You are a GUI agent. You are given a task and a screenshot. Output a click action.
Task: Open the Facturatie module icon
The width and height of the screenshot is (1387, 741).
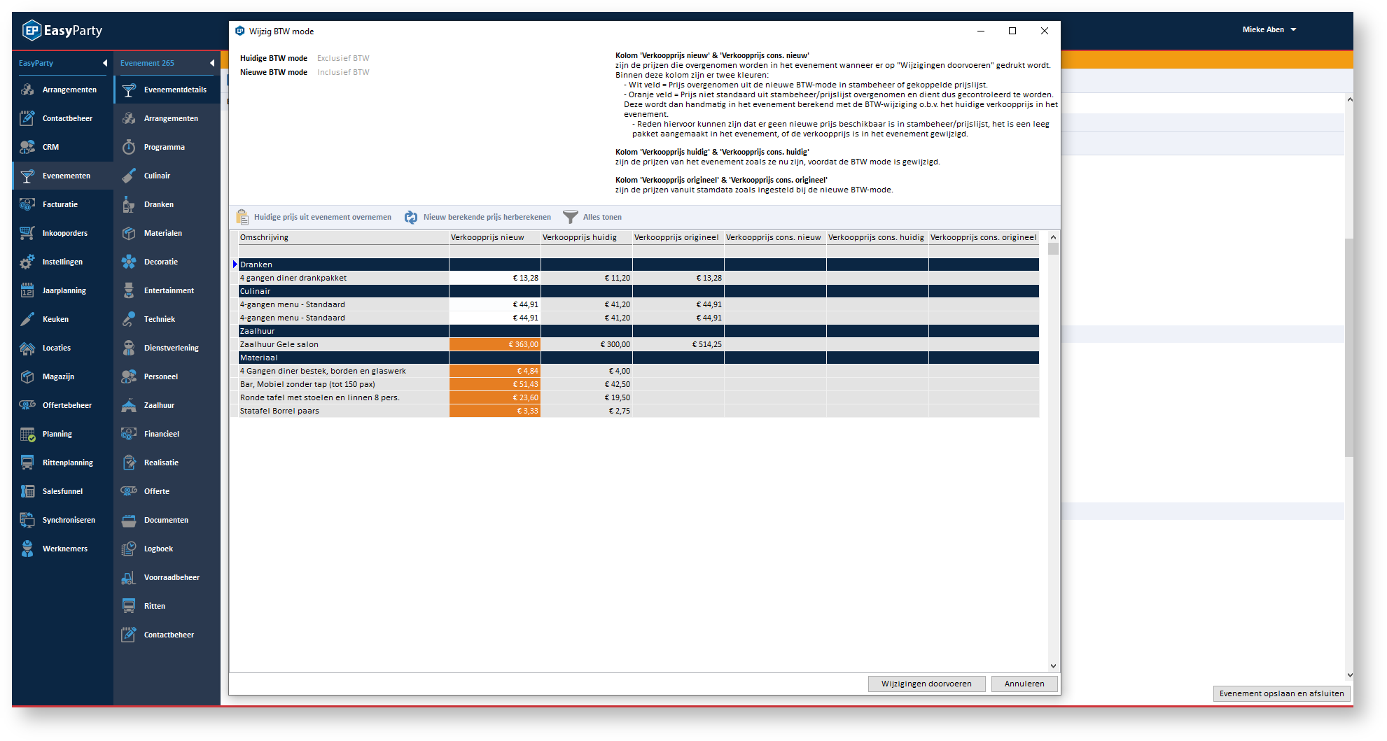click(27, 204)
